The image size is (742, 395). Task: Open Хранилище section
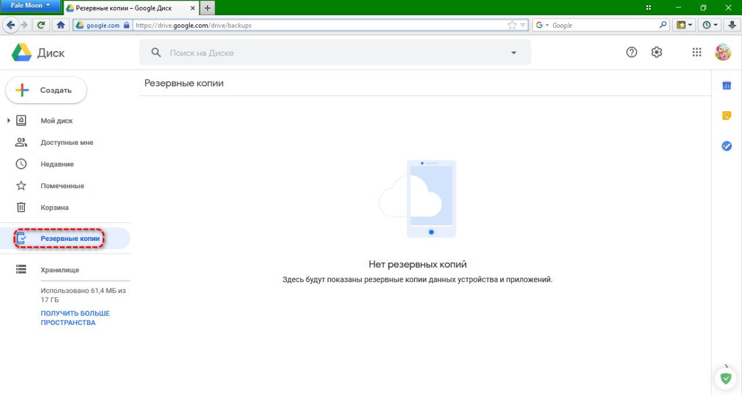(60, 270)
